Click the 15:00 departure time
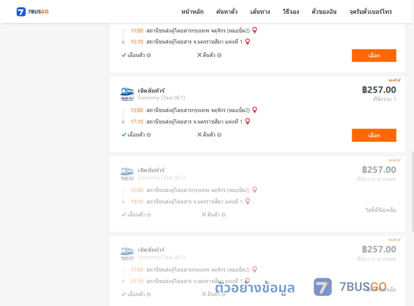This screenshot has width=414, height=306. click(x=137, y=190)
